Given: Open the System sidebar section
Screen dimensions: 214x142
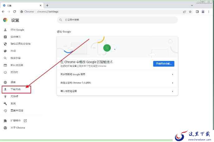Looking at the screenshot, I should [x=13, y=104].
